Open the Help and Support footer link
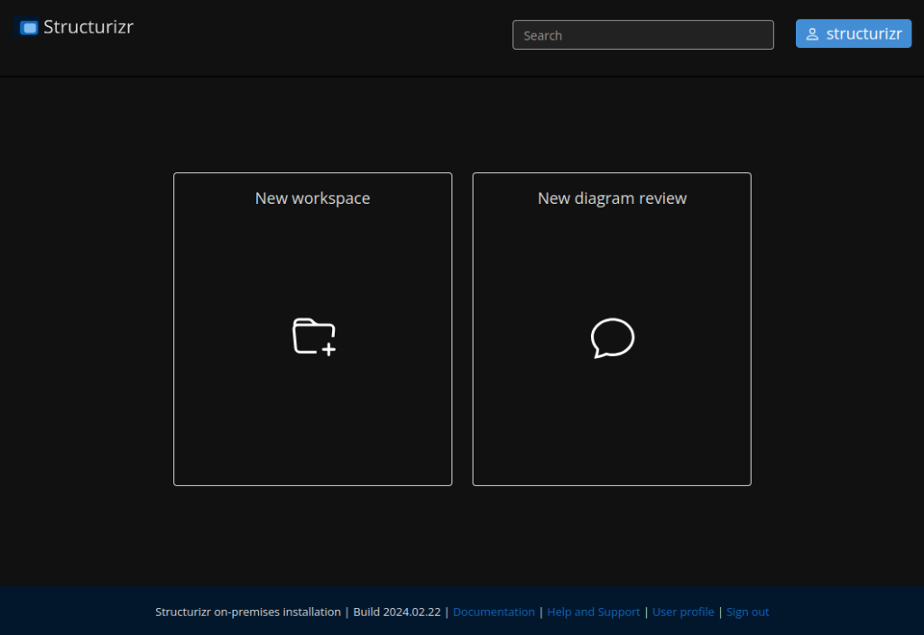This screenshot has width=924, height=635. point(593,612)
